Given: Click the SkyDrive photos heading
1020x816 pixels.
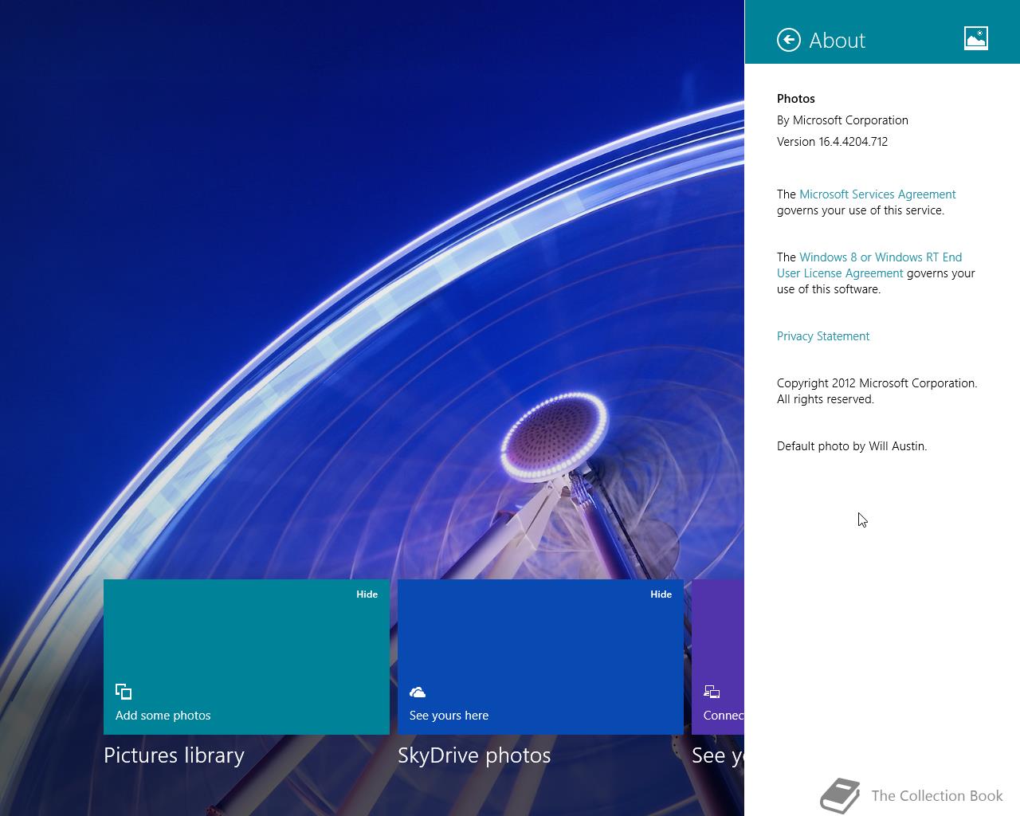Looking at the screenshot, I should 474,755.
